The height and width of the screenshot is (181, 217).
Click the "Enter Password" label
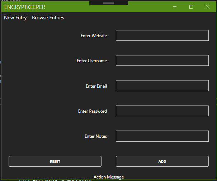(x=93, y=111)
